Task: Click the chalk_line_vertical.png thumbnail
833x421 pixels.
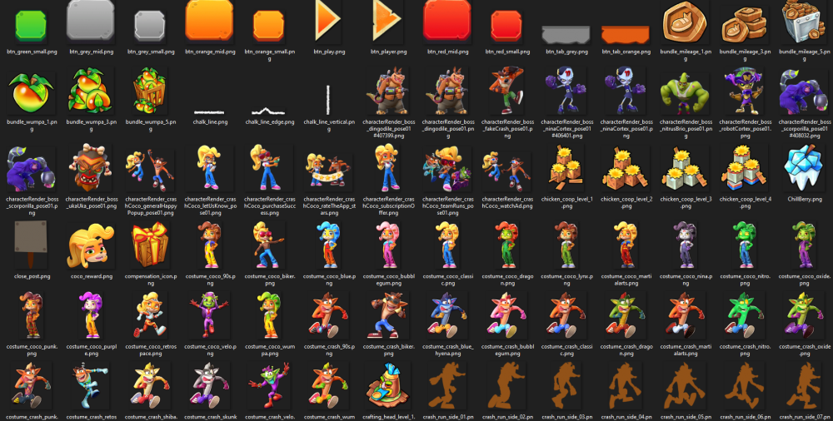Action: pyautogui.click(x=328, y=100)
